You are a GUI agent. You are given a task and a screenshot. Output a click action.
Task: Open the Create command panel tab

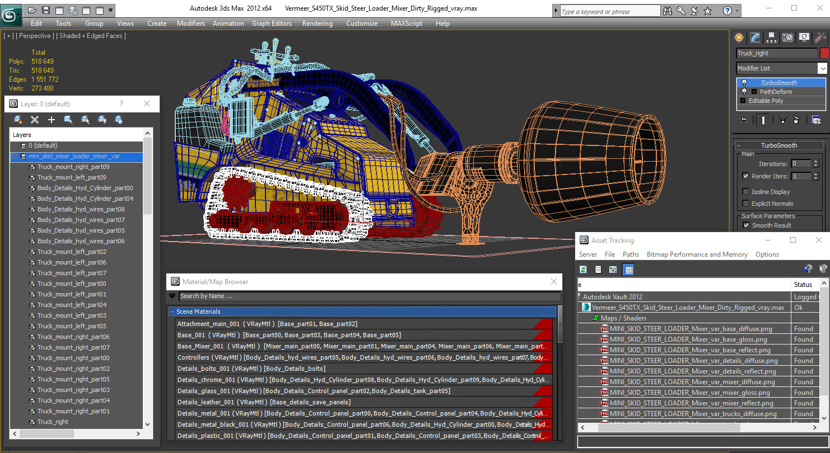[739, 37]
